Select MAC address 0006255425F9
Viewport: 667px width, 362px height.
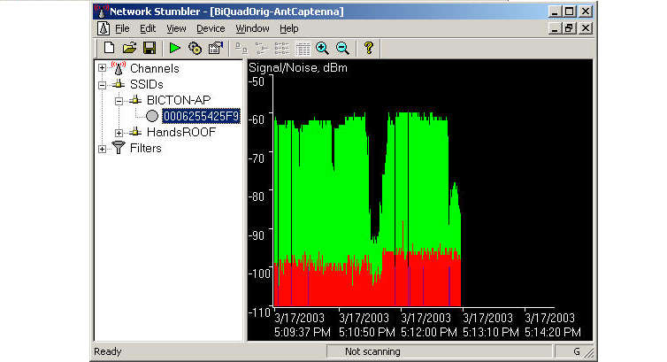tap(201, 116)
